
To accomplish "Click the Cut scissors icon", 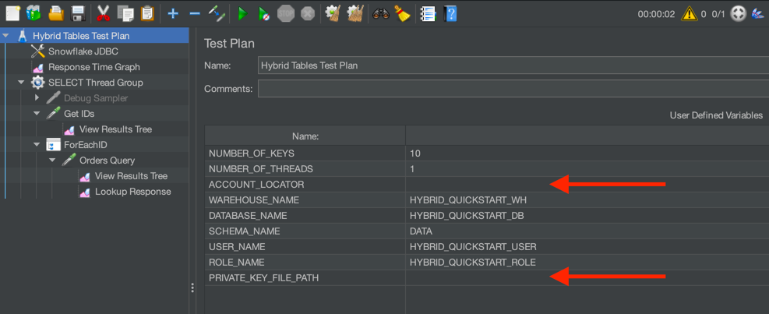I will point(103,13).
